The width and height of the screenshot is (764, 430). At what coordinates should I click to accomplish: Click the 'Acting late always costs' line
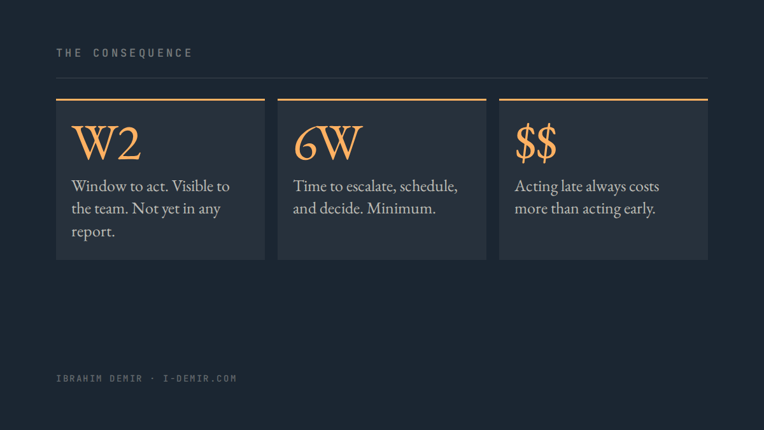coord(586,187)
